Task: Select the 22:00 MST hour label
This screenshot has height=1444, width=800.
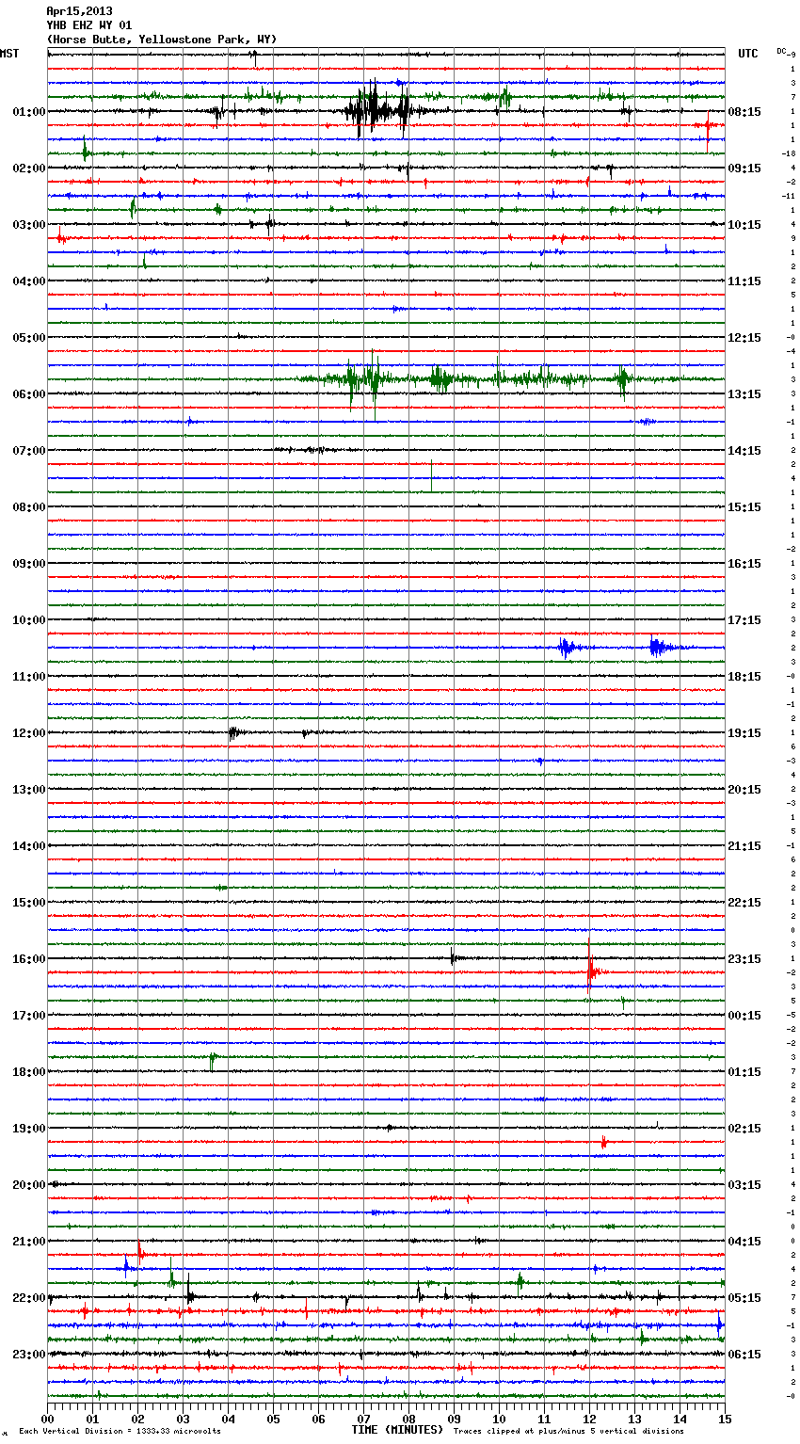Action: [x=29, y=1298]
